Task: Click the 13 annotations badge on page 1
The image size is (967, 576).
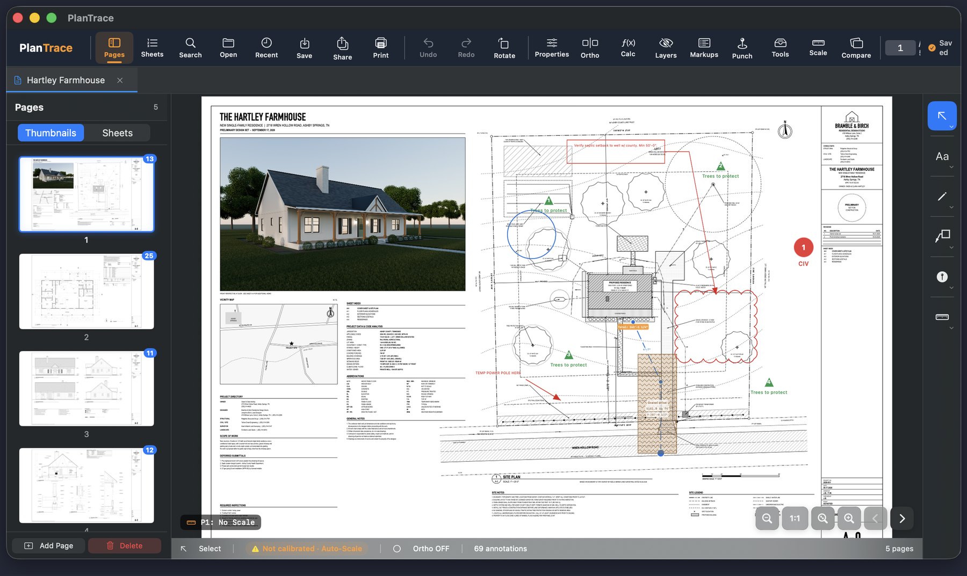Action: (x=149, y=159)
